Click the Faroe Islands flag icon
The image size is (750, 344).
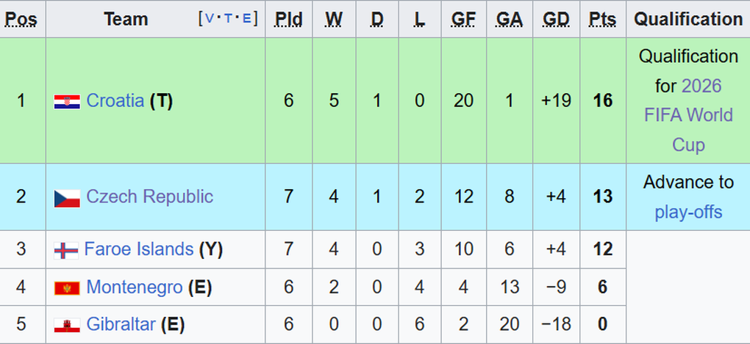tap(65, 250)
